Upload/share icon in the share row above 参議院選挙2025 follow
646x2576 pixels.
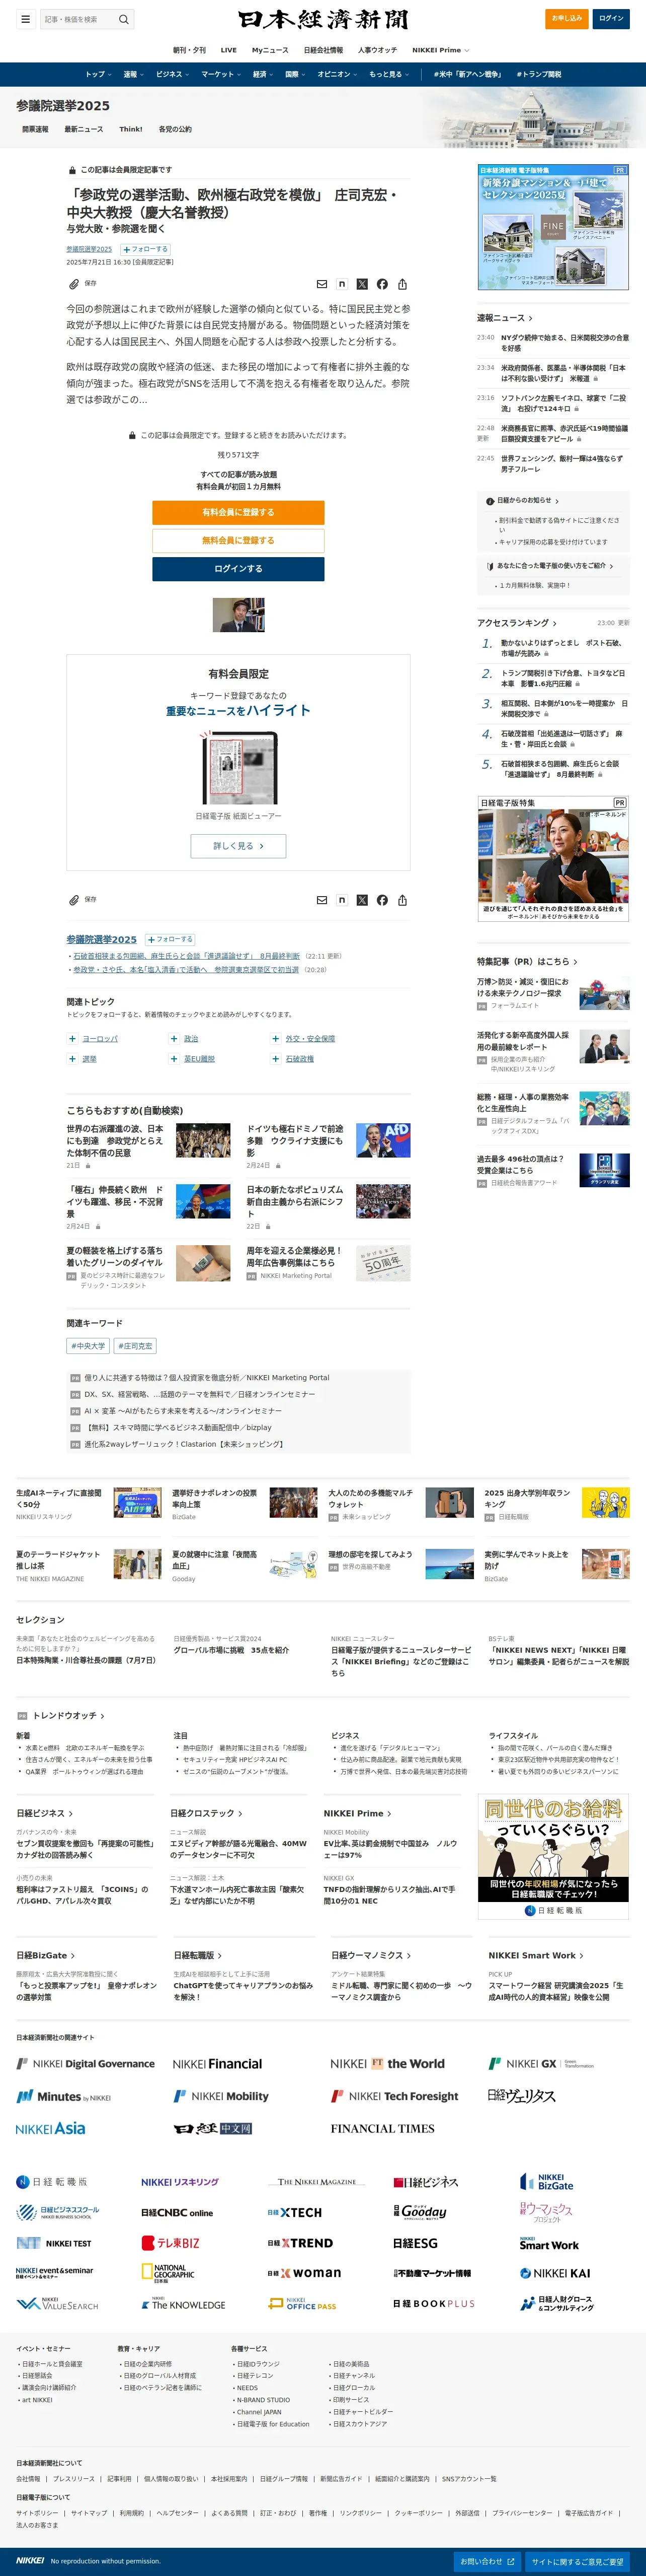pyautogui.click(x=402, y=900)
